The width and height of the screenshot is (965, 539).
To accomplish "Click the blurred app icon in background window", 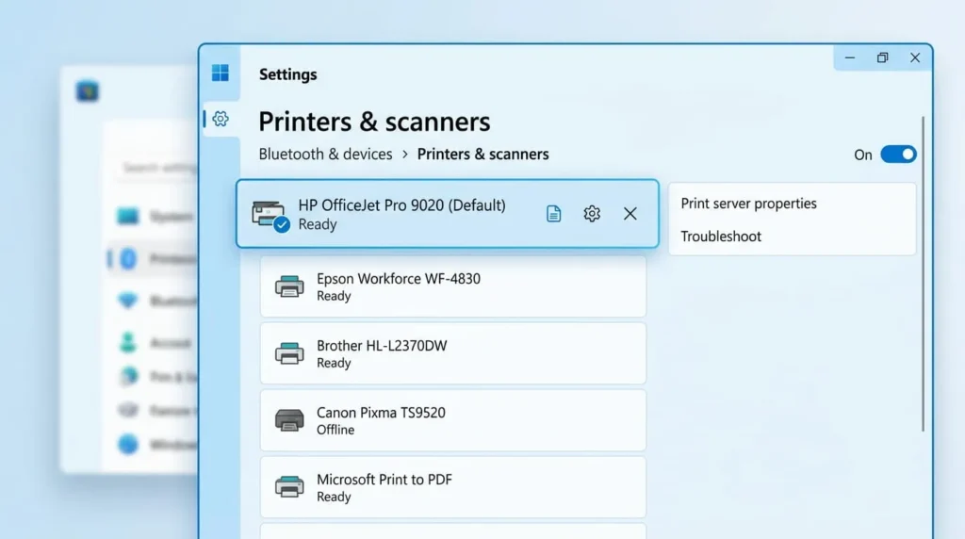I will point(88,91).
